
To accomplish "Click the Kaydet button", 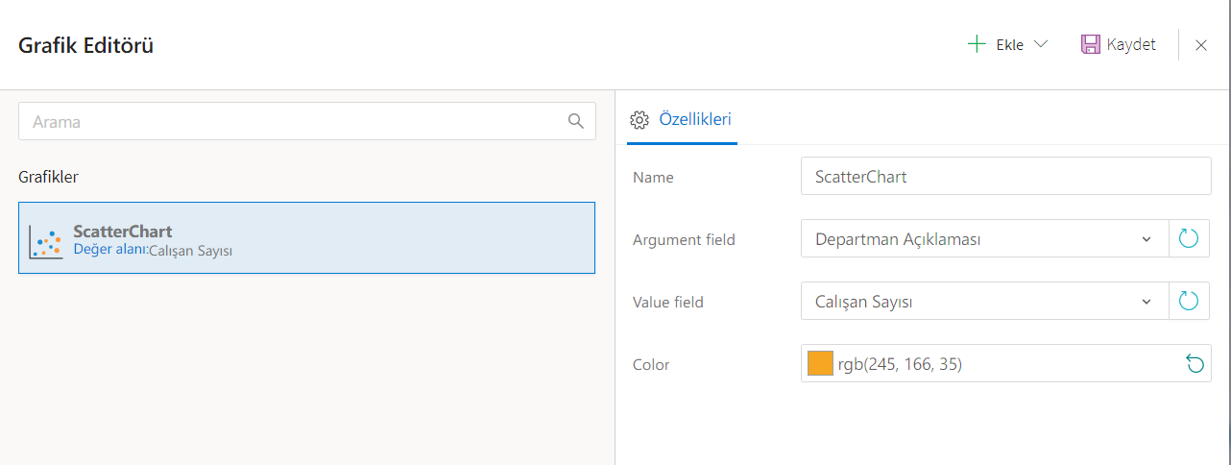I will [x=1130, y=44].
